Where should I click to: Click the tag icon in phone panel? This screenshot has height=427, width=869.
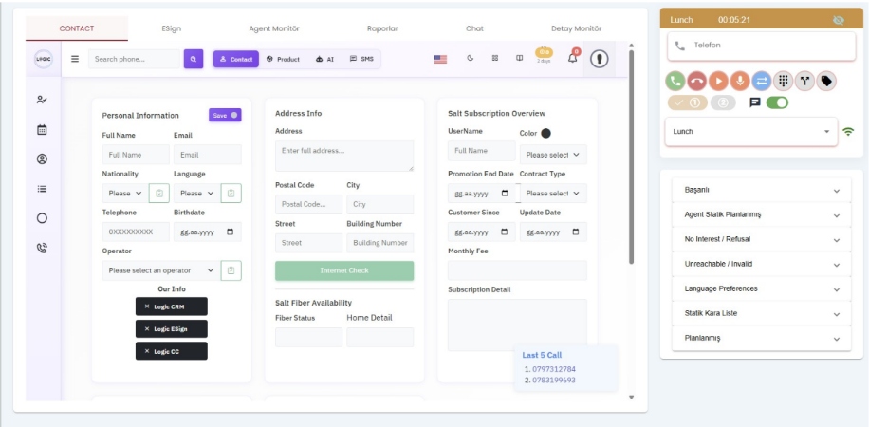[x=826, y=81]
